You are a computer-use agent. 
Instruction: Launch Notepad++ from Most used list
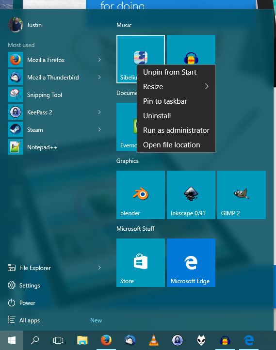(x=55, y=147)
